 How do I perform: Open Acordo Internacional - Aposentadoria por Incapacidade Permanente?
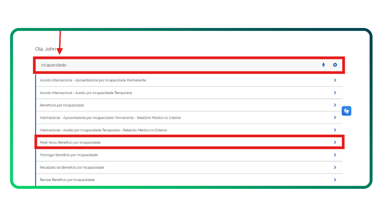pyautogui.click(x=93, y=80)
